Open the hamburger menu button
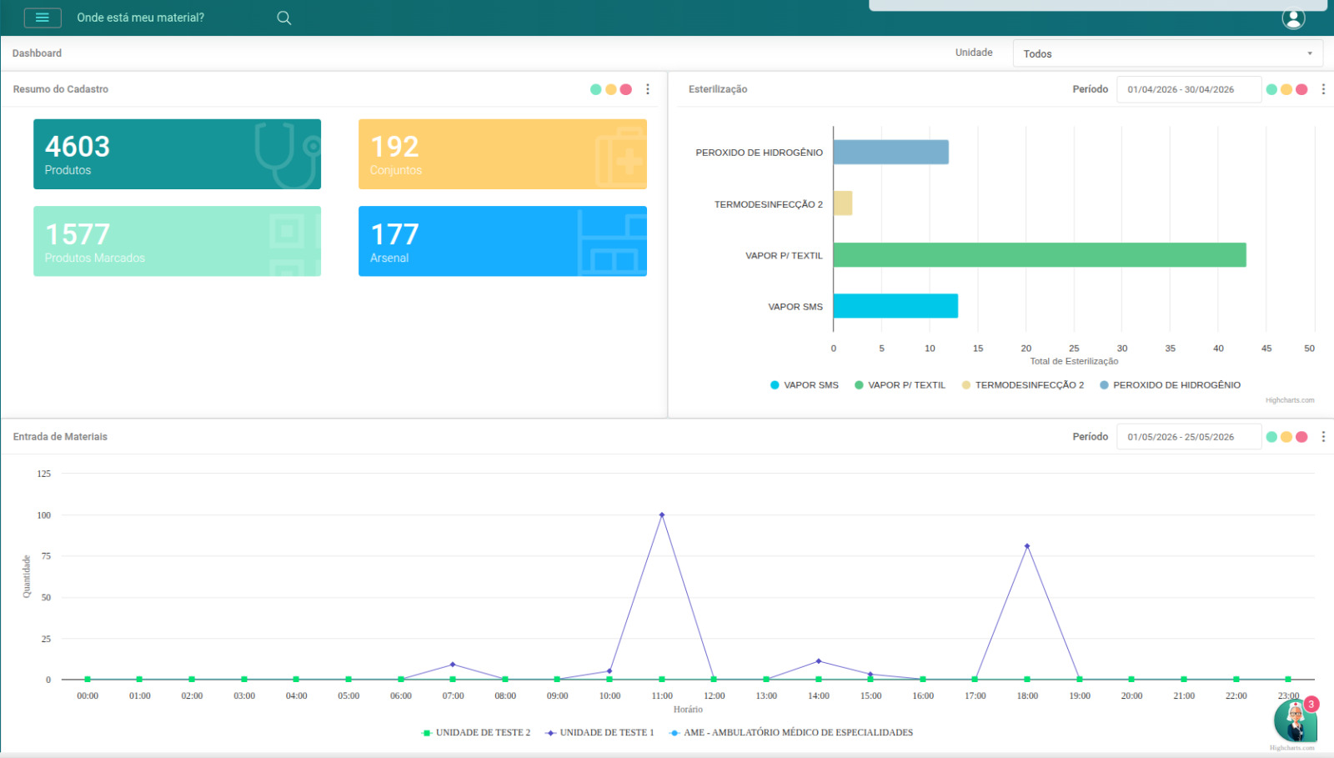 click(x=43, y=18)
